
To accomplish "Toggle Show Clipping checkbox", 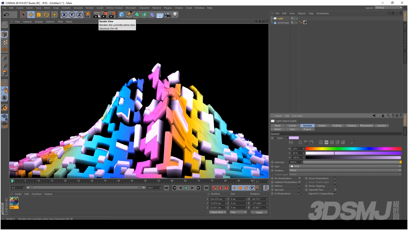I will 336,186.
